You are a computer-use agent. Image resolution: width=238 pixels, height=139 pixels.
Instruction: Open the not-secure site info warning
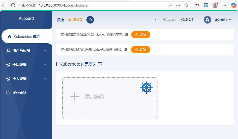tap(29, 5)
